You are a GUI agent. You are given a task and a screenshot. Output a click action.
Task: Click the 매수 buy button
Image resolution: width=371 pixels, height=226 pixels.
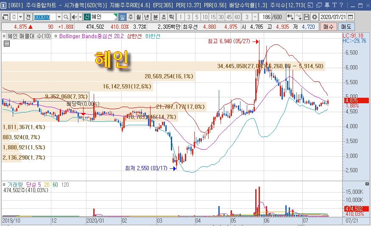point(329,27)
